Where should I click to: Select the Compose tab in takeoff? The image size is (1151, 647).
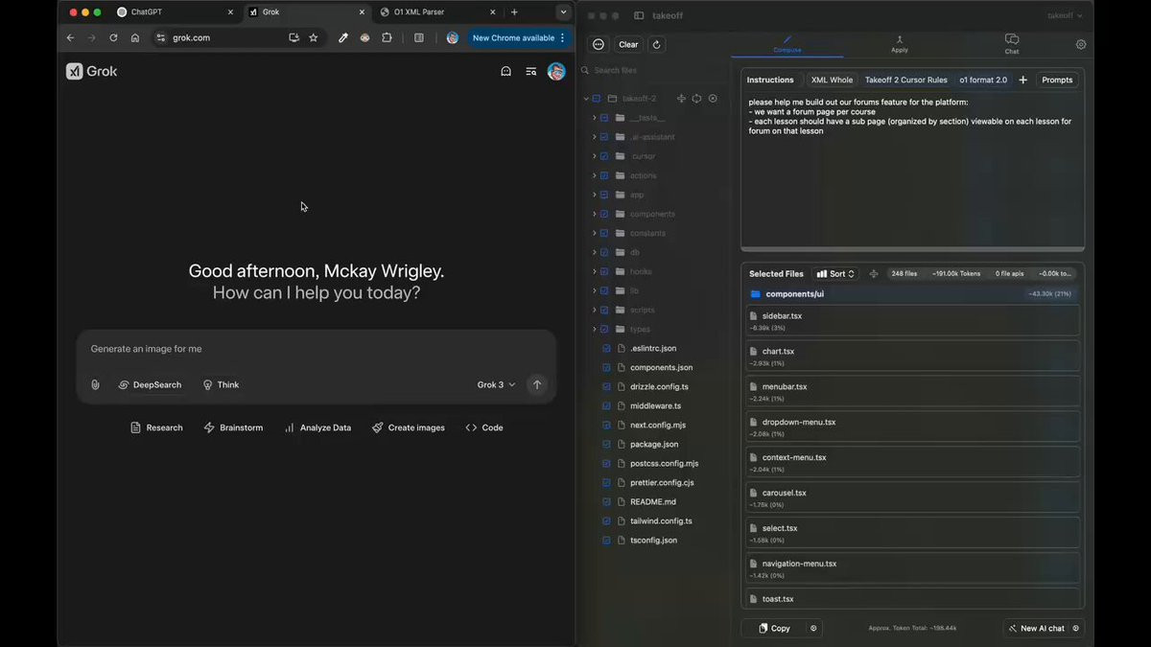point(787,44)
